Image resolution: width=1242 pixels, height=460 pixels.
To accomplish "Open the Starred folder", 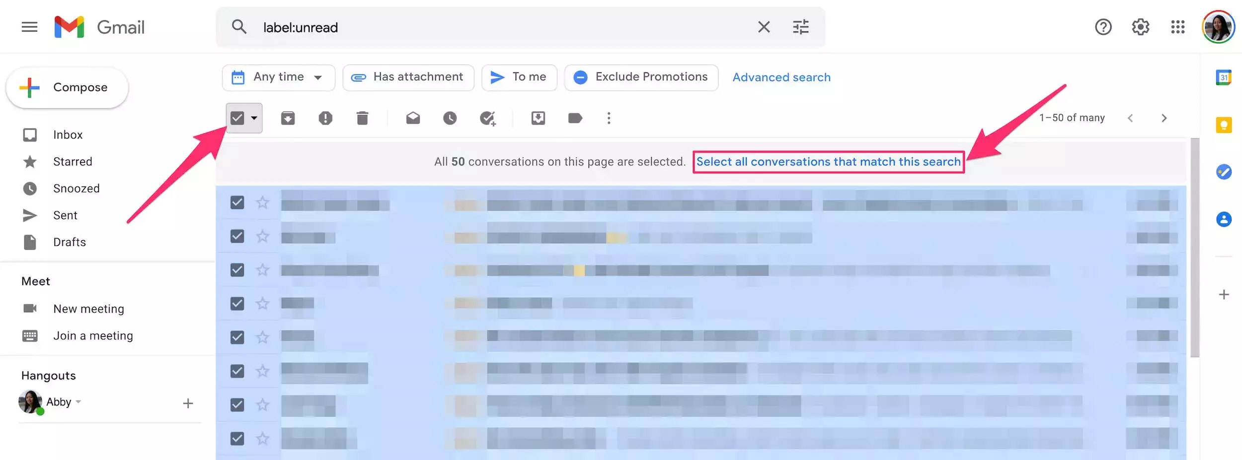I will tap(73, 162).
